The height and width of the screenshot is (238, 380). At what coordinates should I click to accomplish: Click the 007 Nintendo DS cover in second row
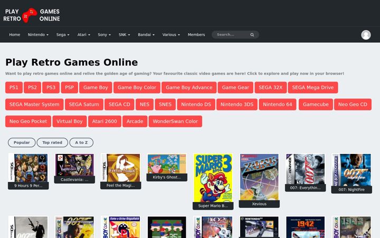click(x=28, y=227)
